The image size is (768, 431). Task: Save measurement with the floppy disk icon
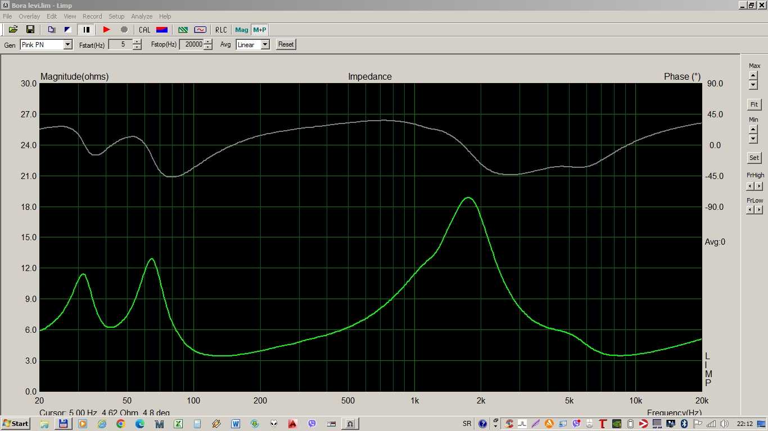coord(30,30)
